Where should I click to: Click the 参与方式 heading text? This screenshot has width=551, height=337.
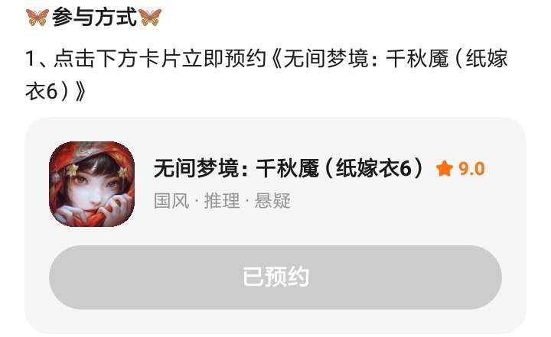click(94, 17)
